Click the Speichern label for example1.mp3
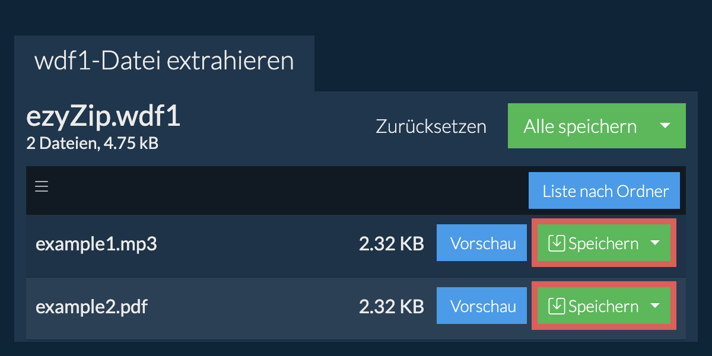Image resolution: width=712 pixels, height=356 pixels. (603, 244)
